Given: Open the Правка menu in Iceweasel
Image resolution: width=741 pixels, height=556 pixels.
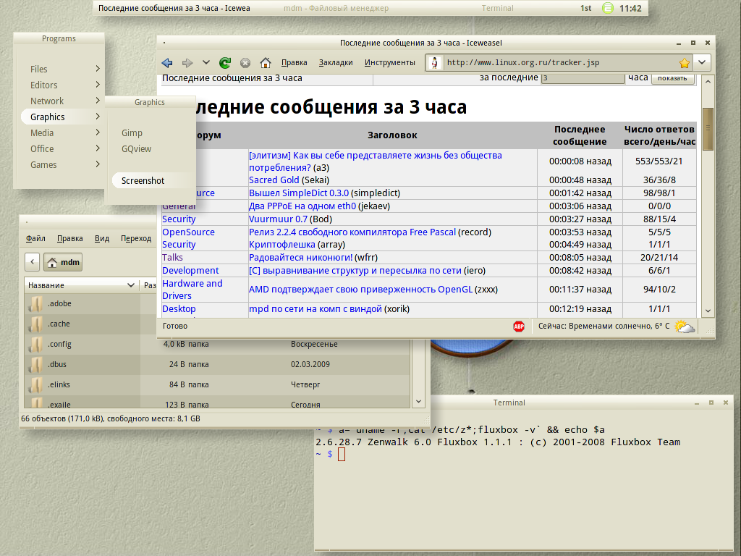Looking at the screenshot, I should pos(294,62).
